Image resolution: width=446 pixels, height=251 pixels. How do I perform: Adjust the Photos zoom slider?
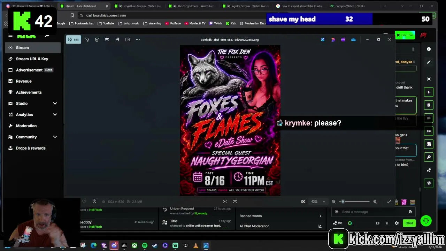(355, 201)
